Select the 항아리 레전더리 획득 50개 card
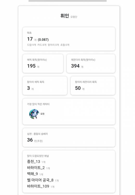The height and width of the screenshot is (195, 135). (93, 86)
